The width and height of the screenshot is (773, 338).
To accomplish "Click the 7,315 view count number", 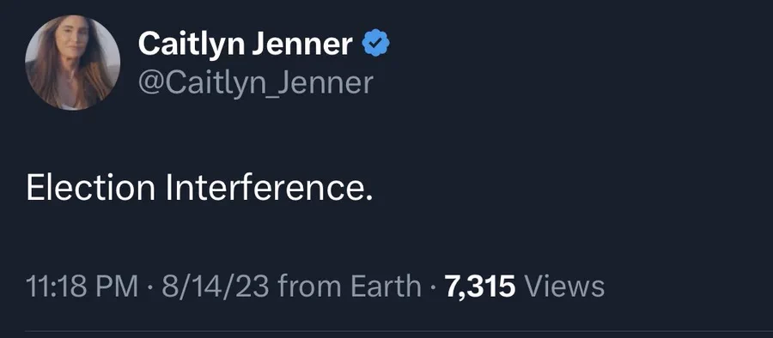I will 479,287.
